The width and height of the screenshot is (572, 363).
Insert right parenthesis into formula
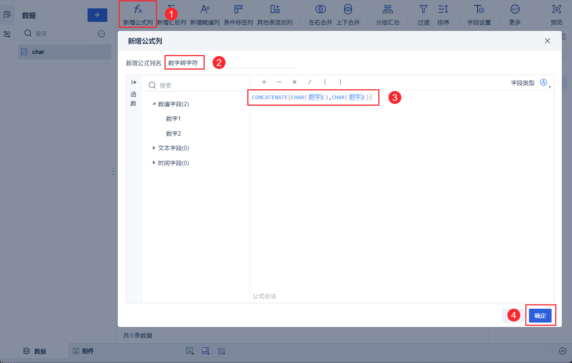340,82
